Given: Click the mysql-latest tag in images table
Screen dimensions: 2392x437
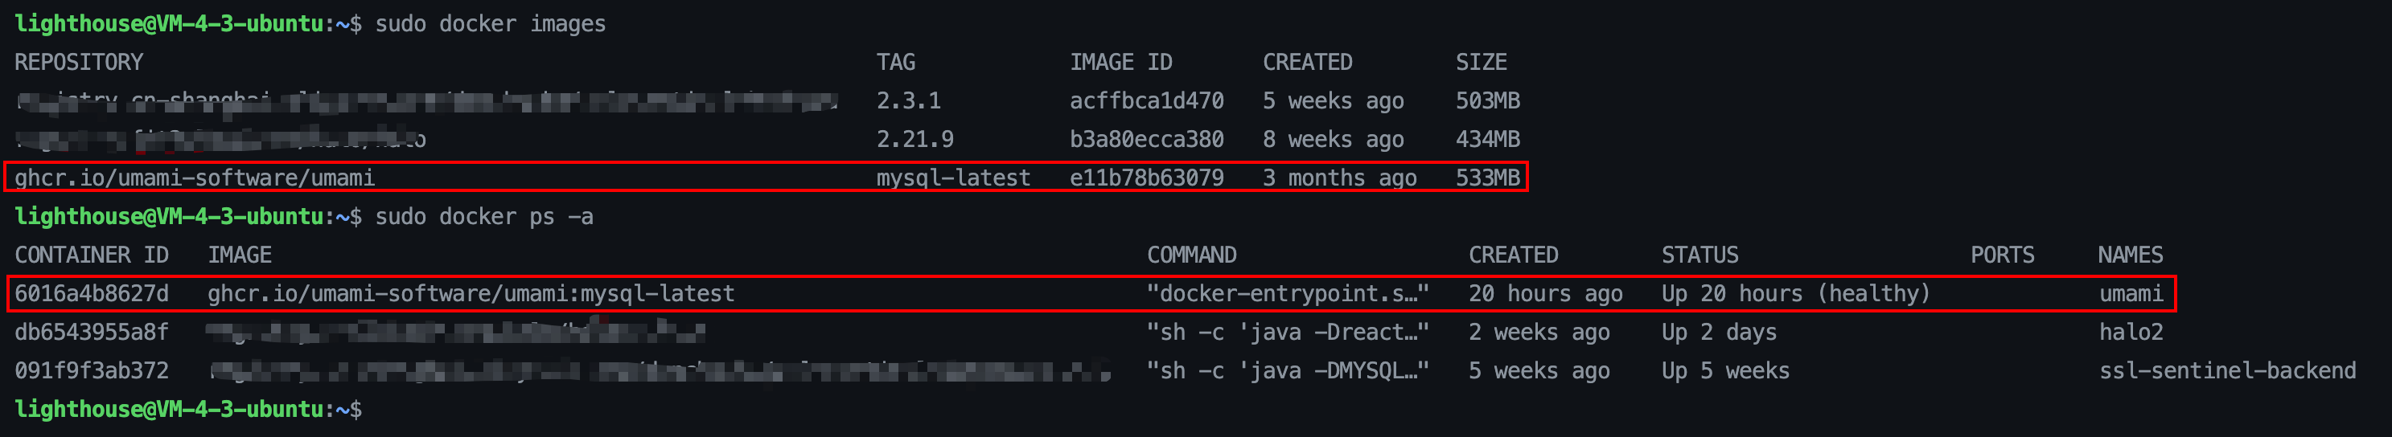Looking at the screenshot, I should 953,178.
